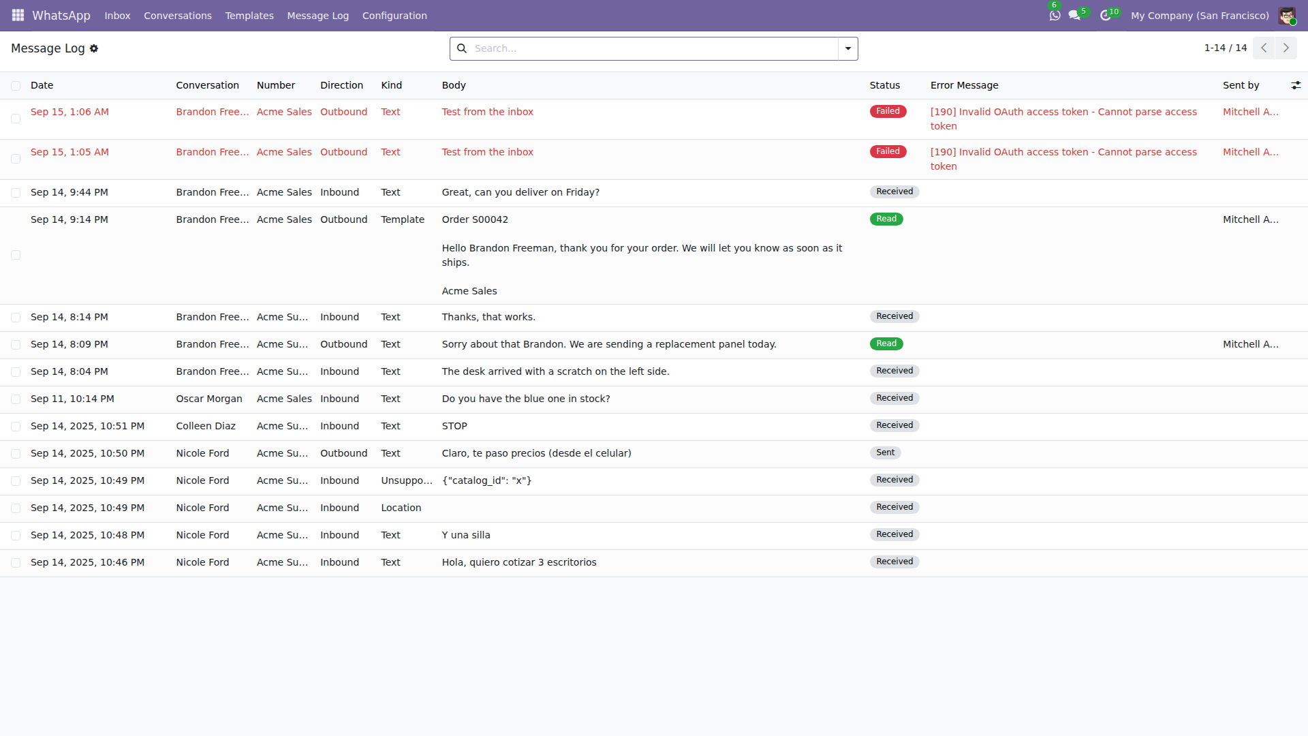Open the {"catalog_id": "x"} message body
1308x736 pixels.
click(486, 480)
